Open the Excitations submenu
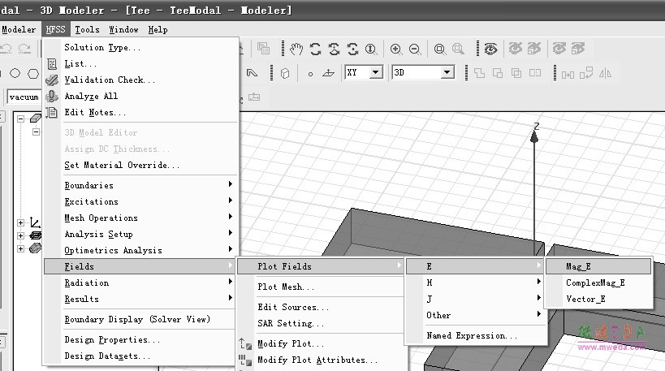 (x=140, y=201)
